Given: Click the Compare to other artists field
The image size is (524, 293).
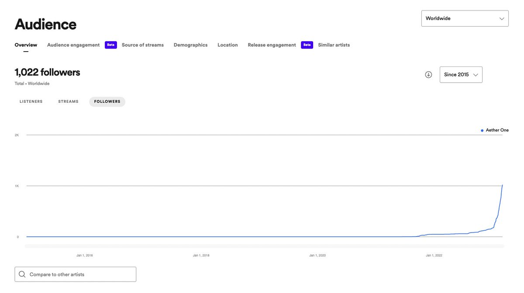Looking at the screenshot, I should 76,275.
